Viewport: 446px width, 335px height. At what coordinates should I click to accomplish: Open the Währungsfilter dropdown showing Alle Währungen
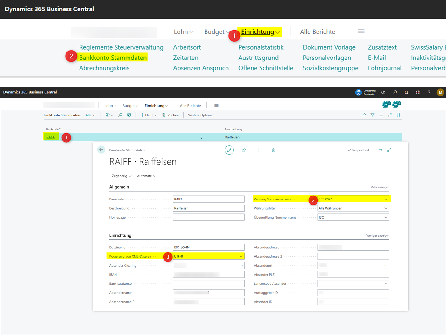click(353, 208)
